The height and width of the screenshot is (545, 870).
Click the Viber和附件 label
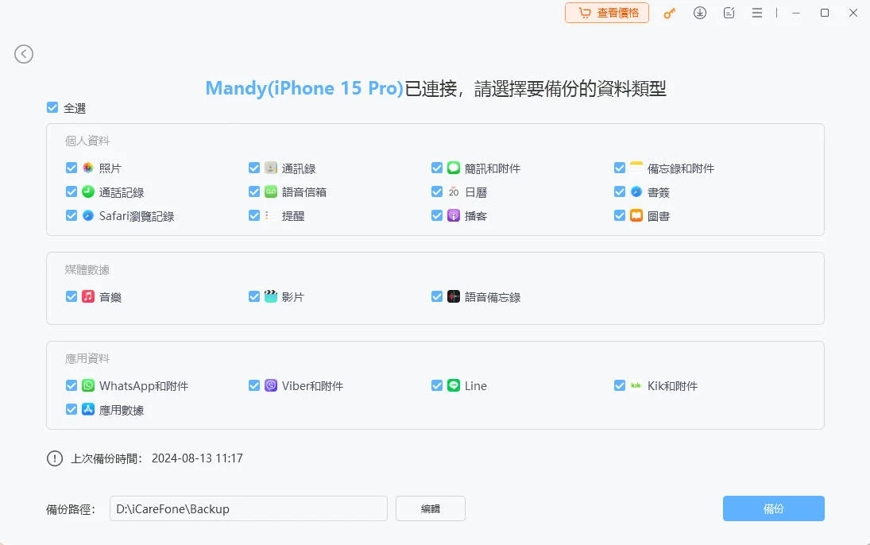click(x=312, y=386)
